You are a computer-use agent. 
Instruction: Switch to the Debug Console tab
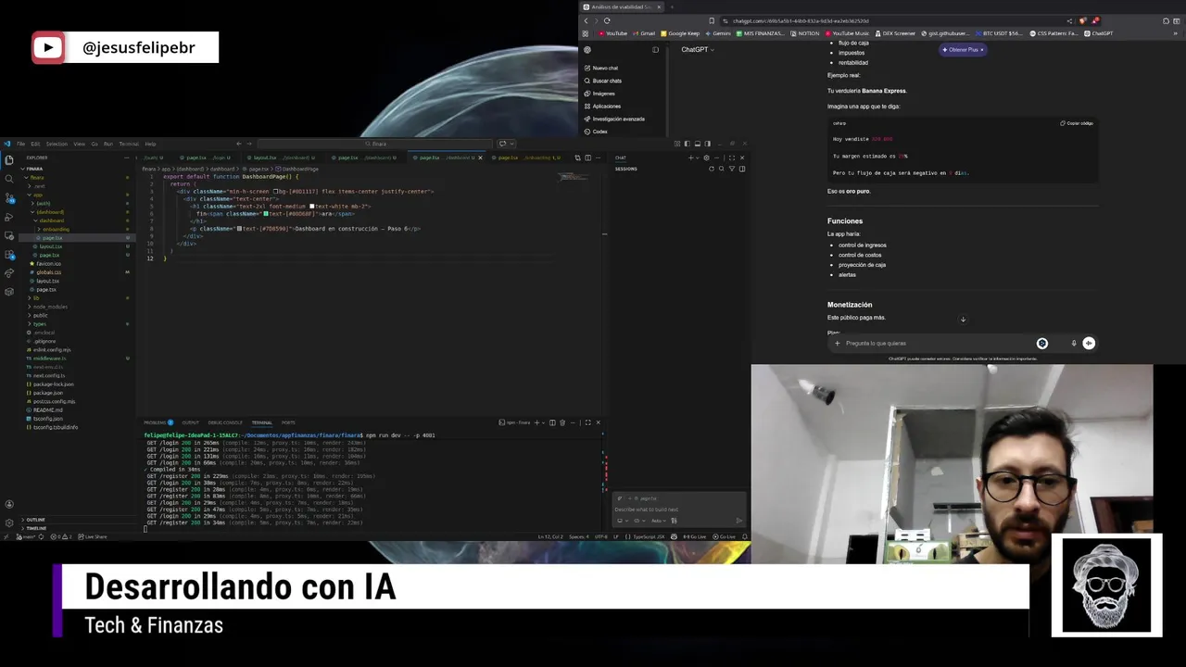coord(225,422)
